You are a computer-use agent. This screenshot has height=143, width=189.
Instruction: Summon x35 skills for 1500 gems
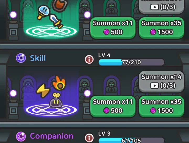click(161, 106)
